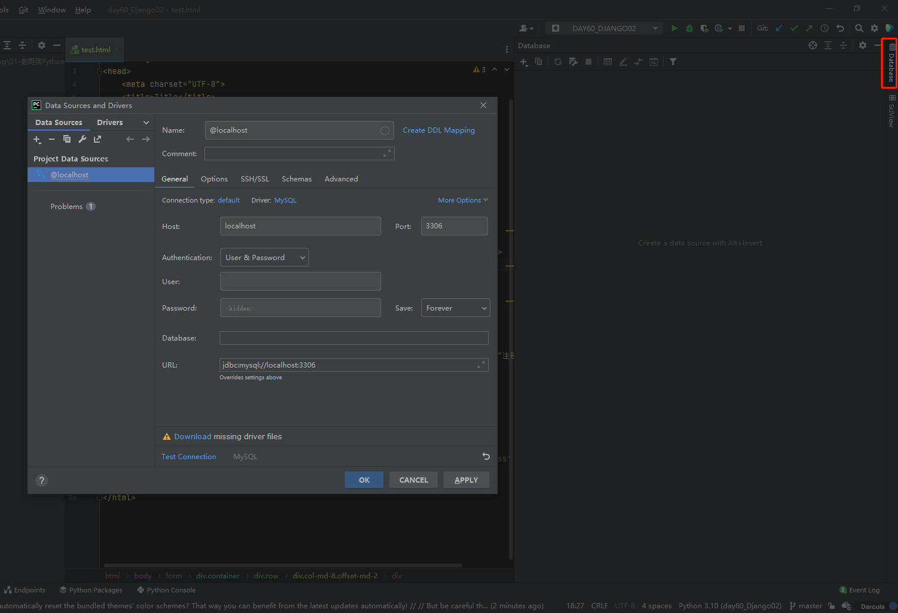Viewport: 898px width, 613px height.
Task: Change Connection type default link
Action: click(x=228, y=200)
